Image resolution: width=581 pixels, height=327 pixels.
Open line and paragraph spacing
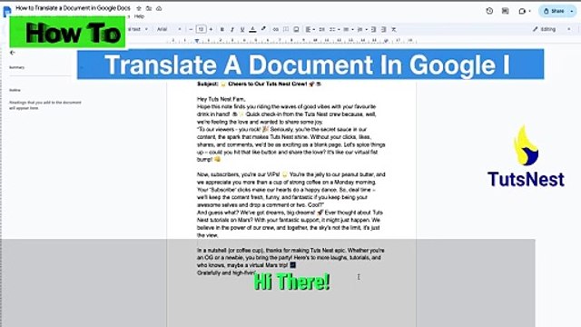[321, 29]
